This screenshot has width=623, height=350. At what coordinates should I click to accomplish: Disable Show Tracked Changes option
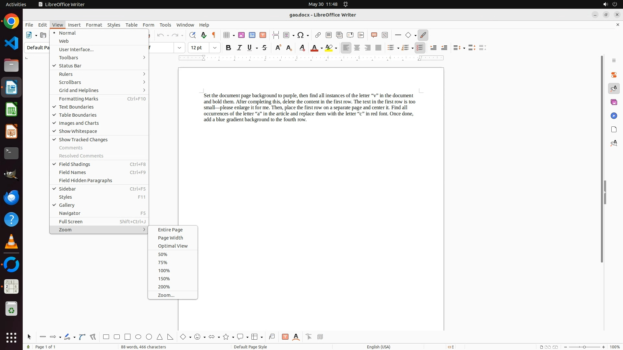pos(83,140)
